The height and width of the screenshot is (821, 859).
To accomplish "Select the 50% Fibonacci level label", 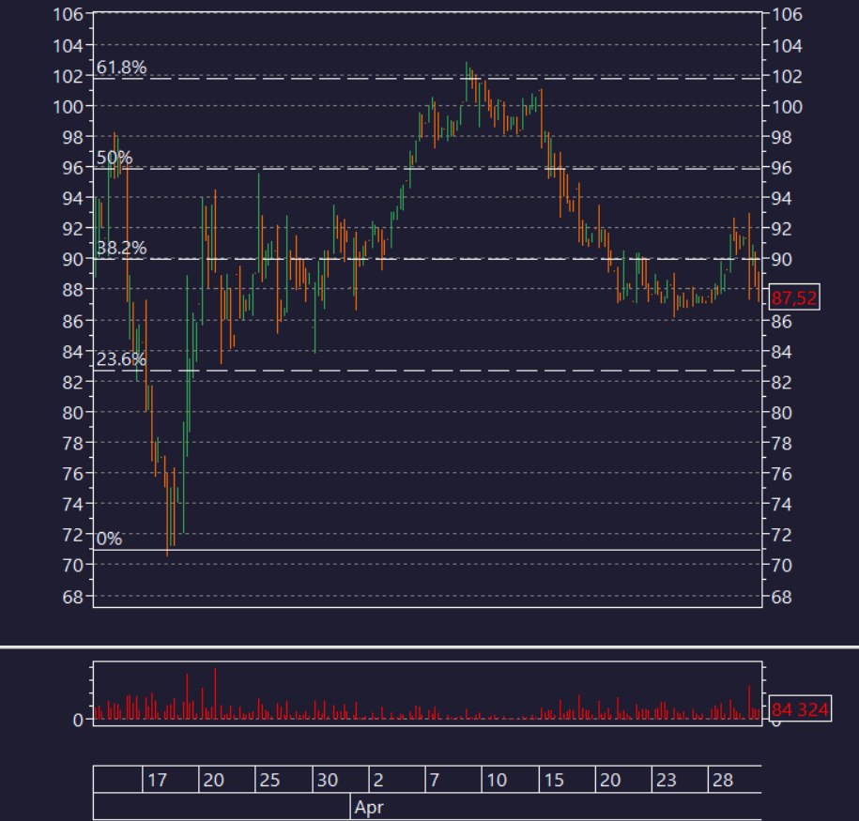I will tap(114, 158).
